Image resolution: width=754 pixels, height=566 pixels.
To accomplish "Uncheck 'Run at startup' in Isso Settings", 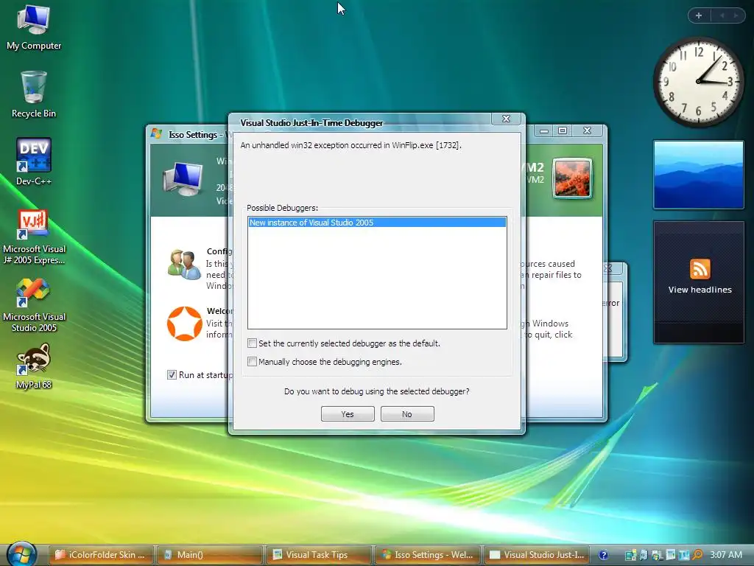I will coord(172,374).
